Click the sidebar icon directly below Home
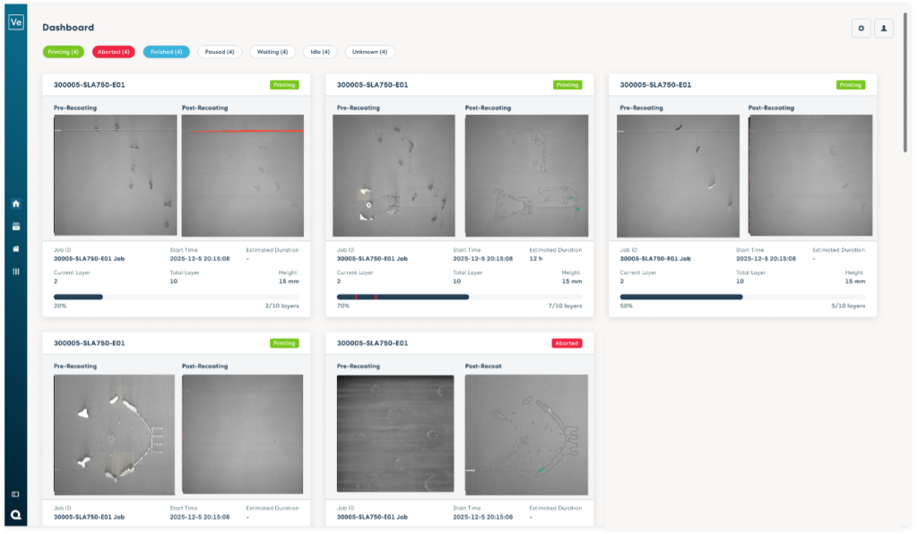Viewport: 918px width, 534px height. 15,226
